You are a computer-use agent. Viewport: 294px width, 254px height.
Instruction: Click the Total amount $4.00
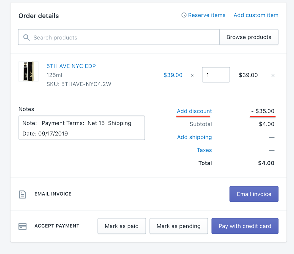click(x=266, y=163)
